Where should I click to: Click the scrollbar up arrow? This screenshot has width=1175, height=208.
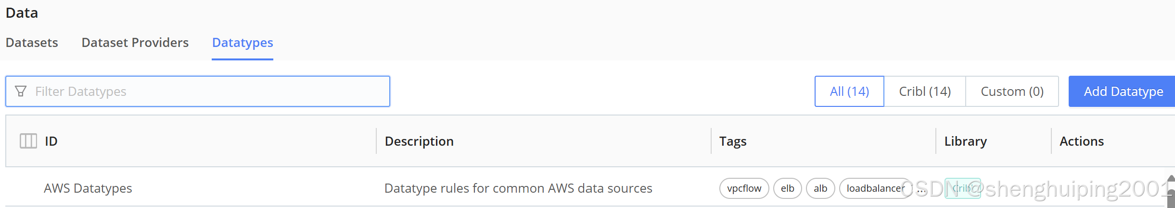[1171, 178]
